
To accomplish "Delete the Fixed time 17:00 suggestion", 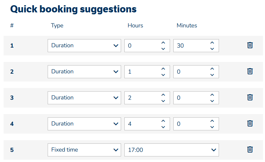I will click(x=250, y=150).
